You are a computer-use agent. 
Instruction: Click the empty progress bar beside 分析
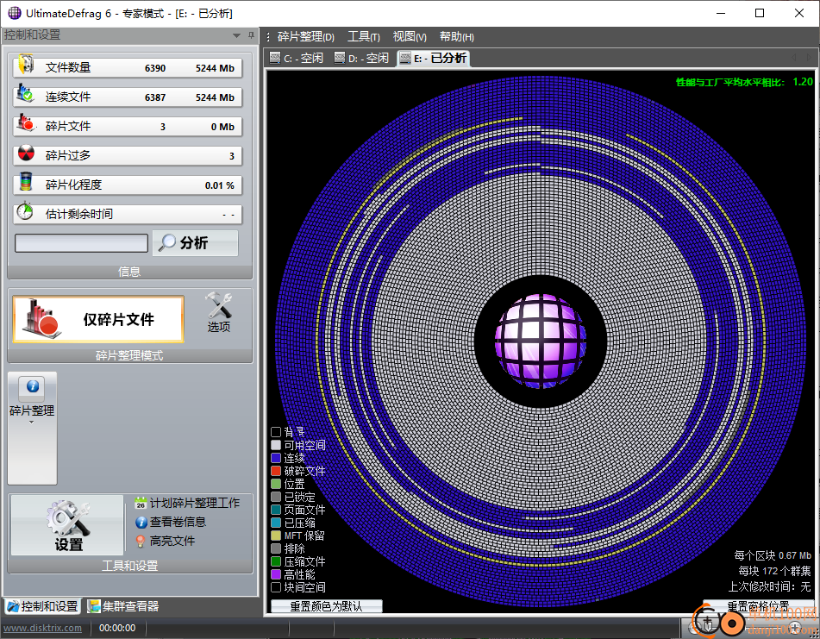pyautogui.click(x=81, y=243)
